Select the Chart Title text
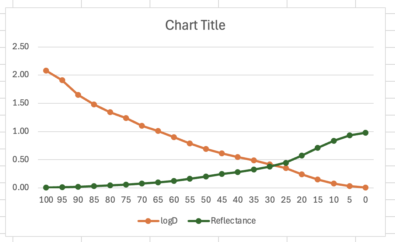The image size is (395, 242). [195, 25]
